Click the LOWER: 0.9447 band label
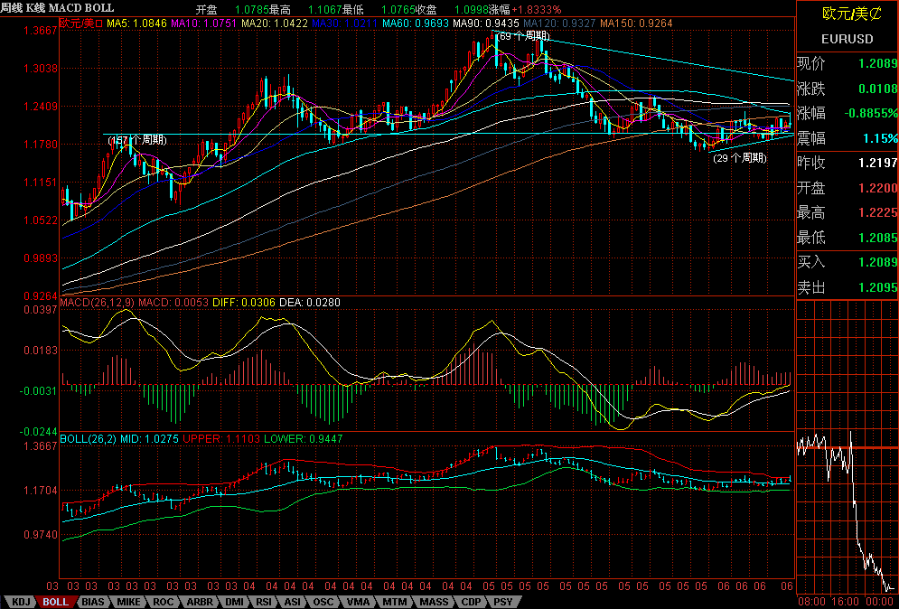This screenshot has height=609, width=899. [x=304, y=439]
